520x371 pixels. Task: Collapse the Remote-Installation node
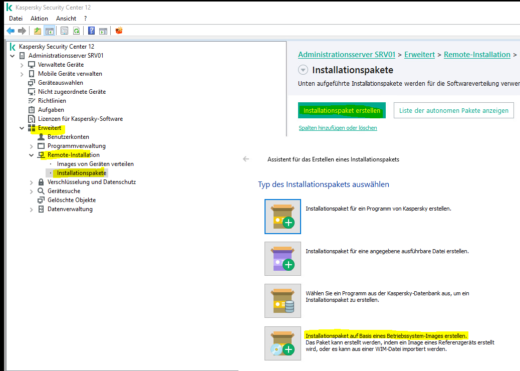point(32,155)
